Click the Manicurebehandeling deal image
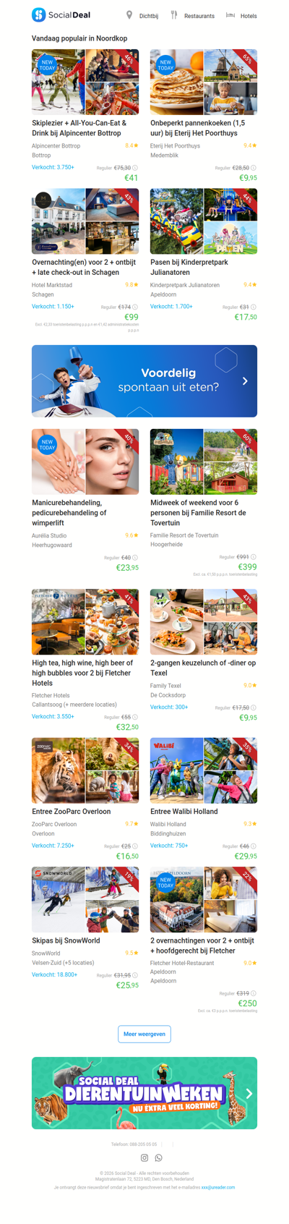Screen dimensions: 289x1224 point(85,462)
